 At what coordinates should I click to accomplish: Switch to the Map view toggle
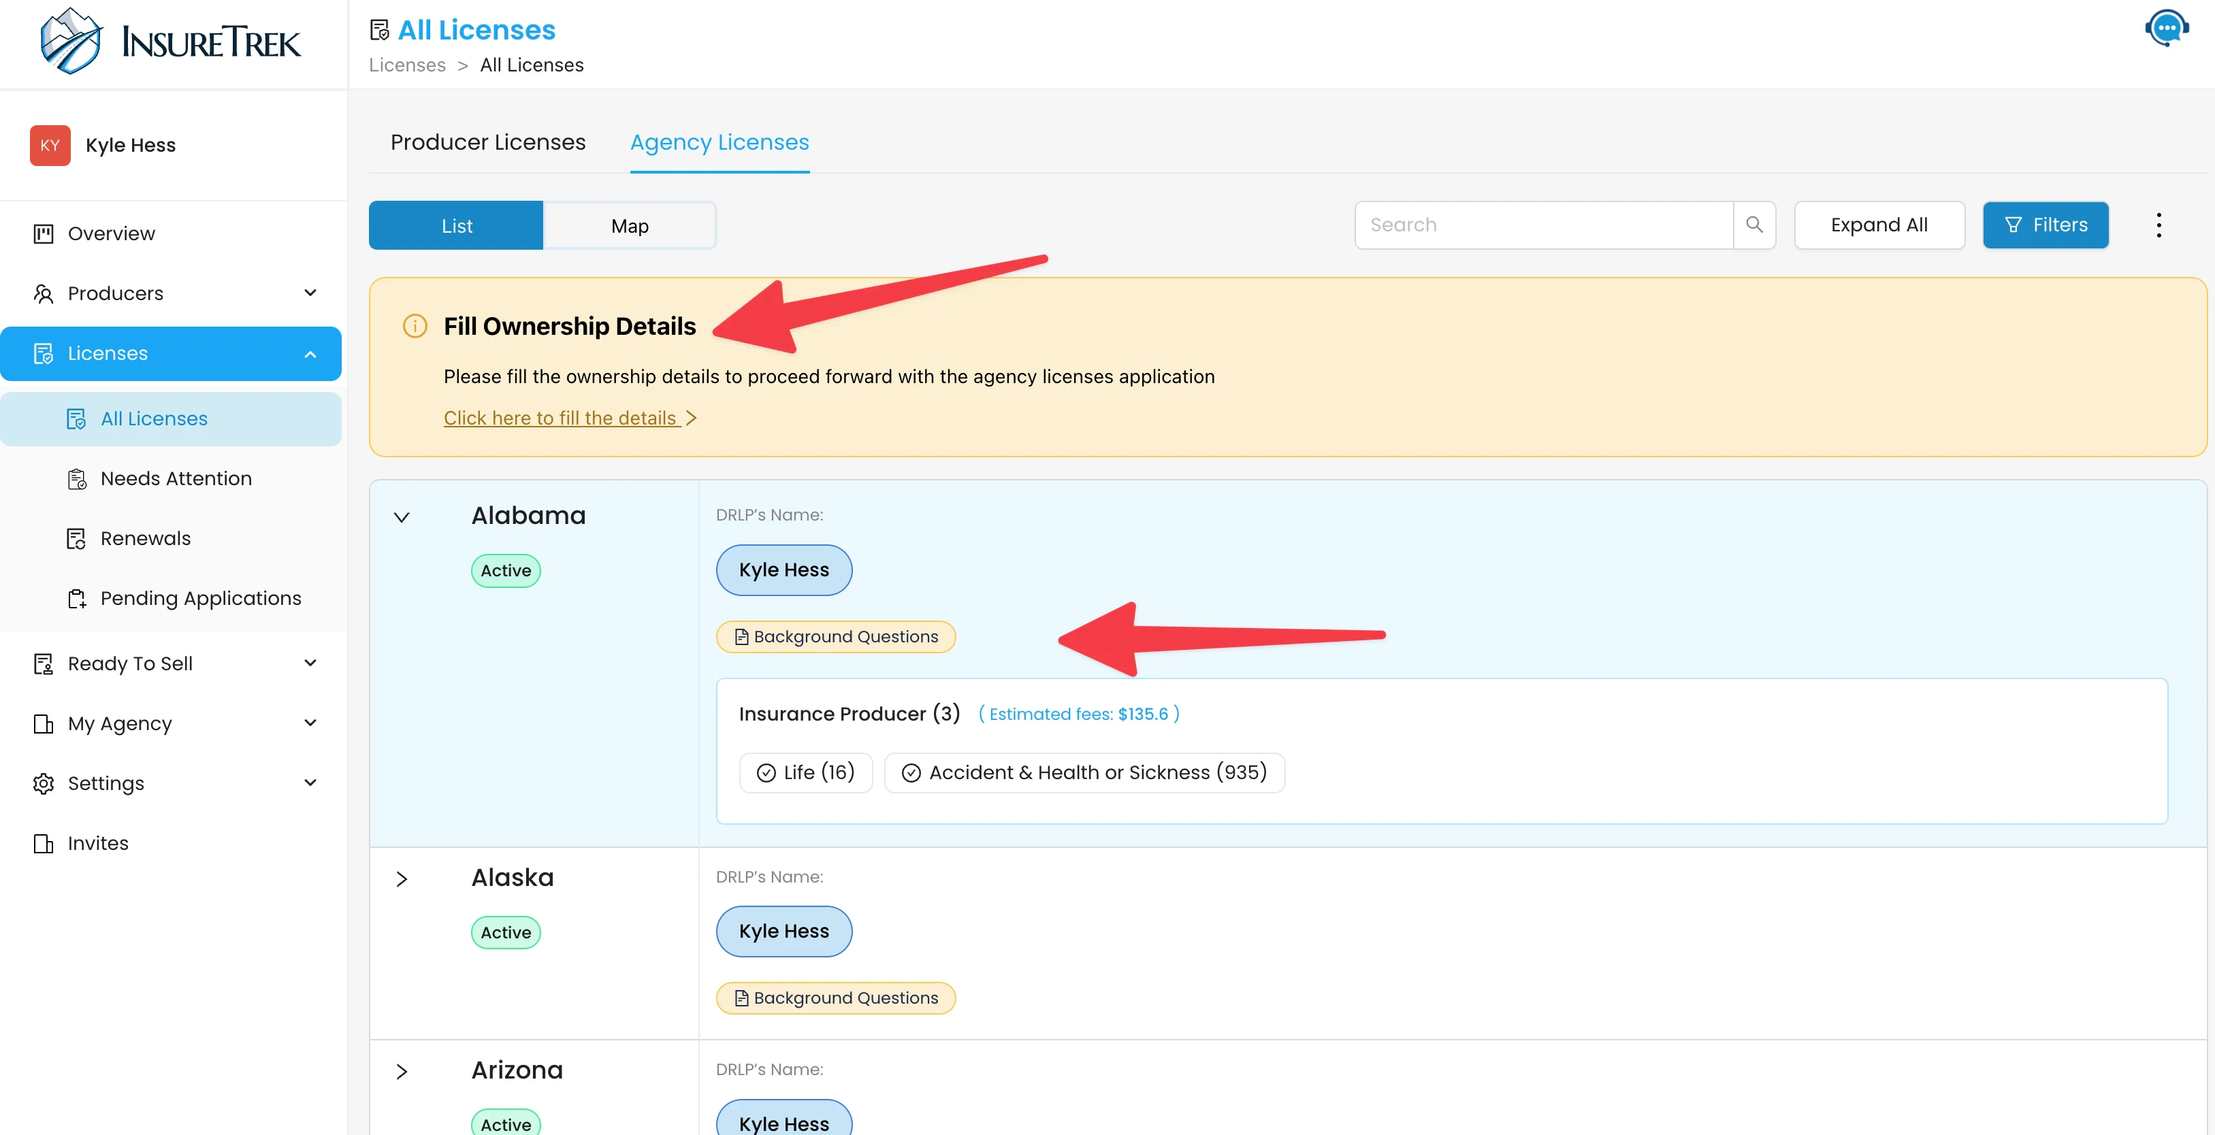tap(630, 225)
